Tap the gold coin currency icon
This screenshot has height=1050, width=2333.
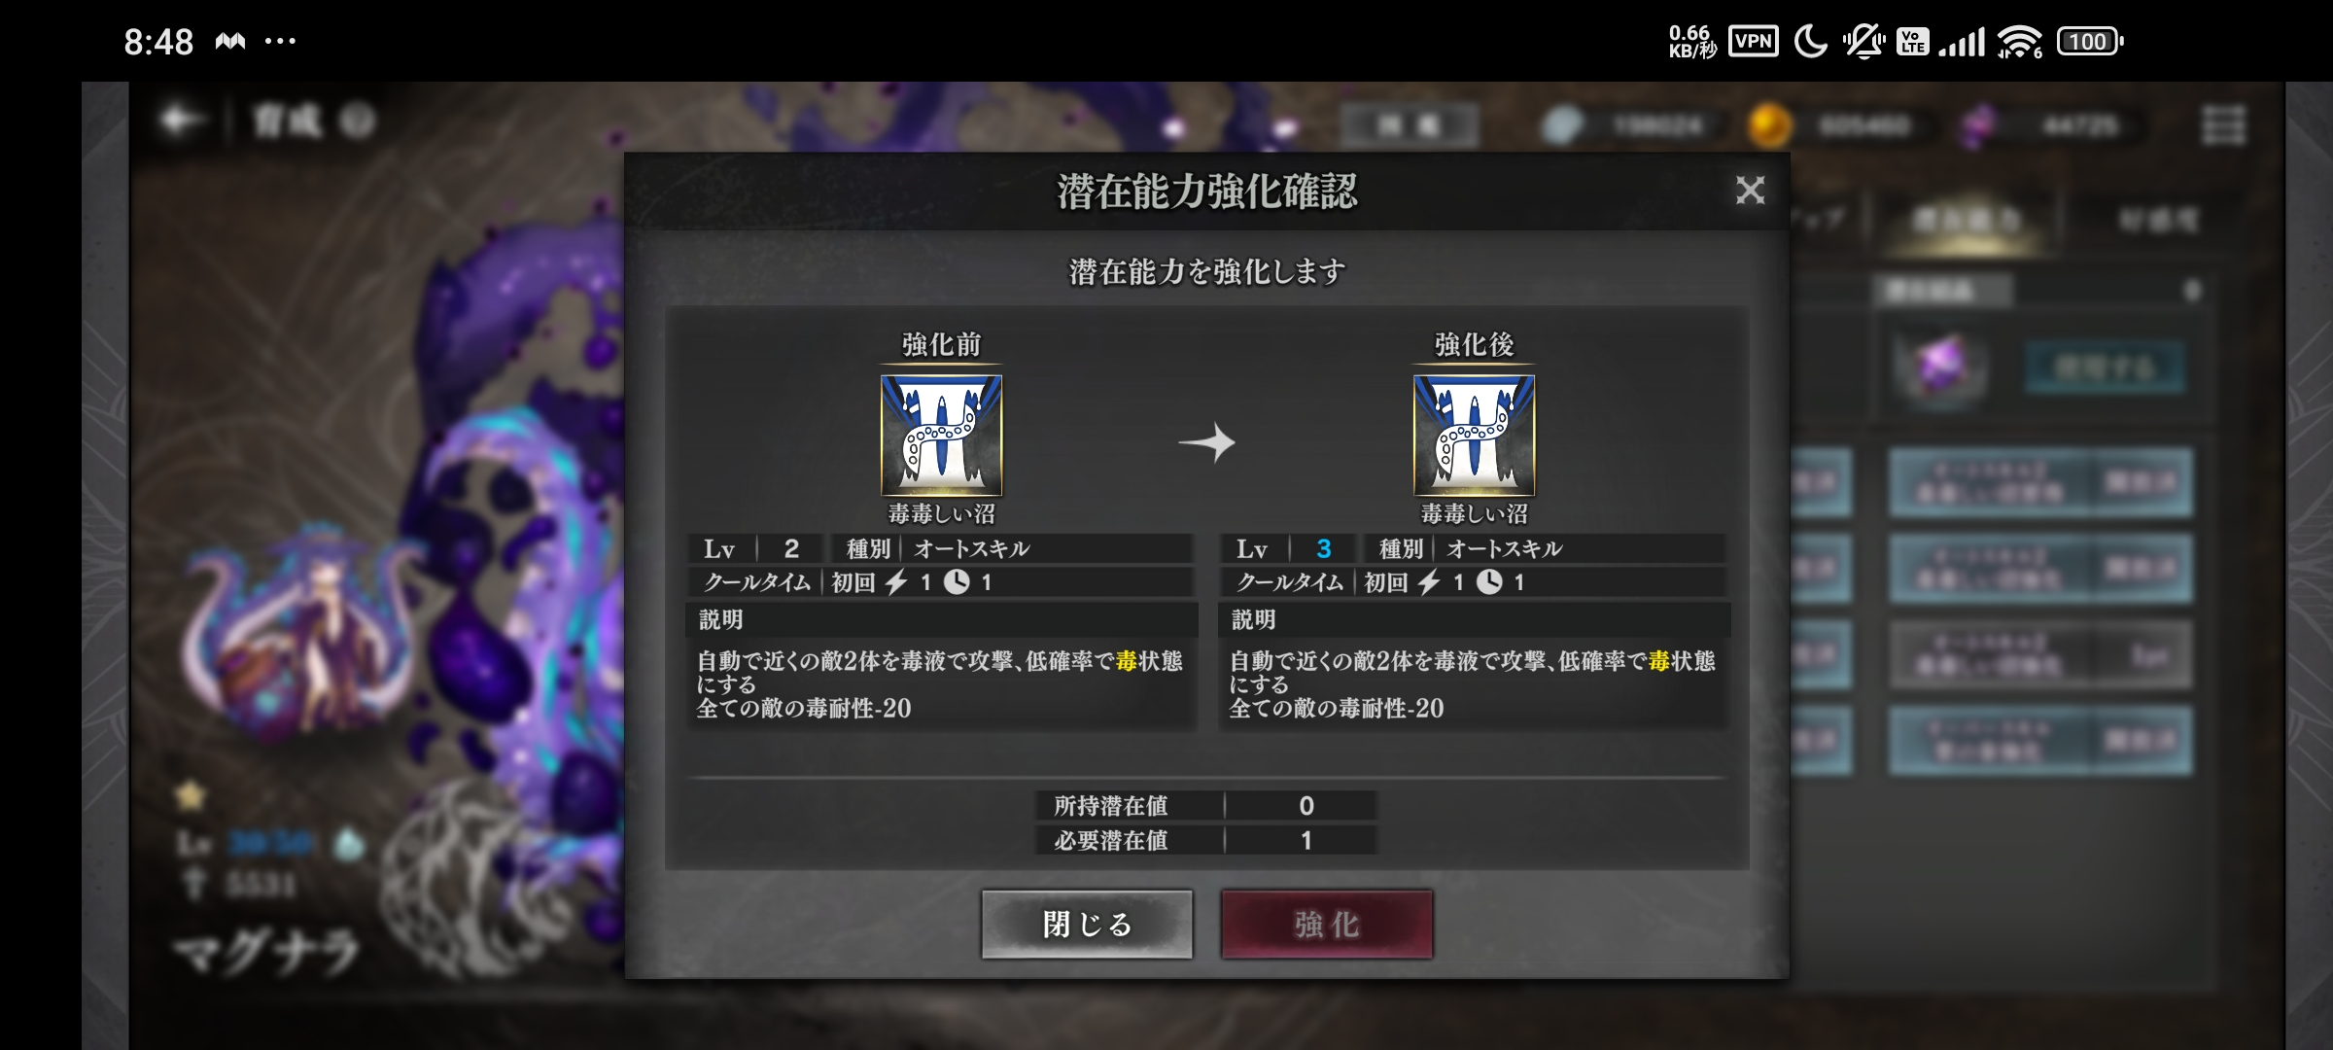[x=1769, y=125]
